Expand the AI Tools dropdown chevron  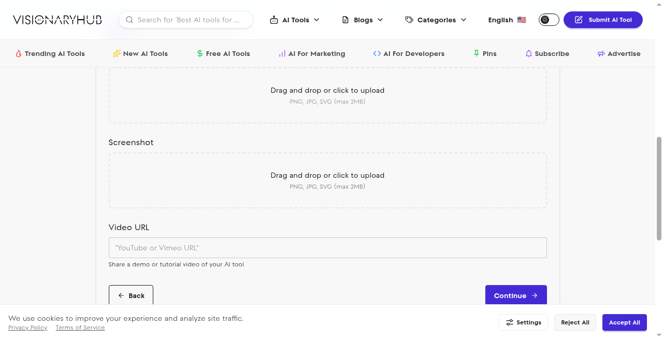pyautogui.click(x=316, y=20)
